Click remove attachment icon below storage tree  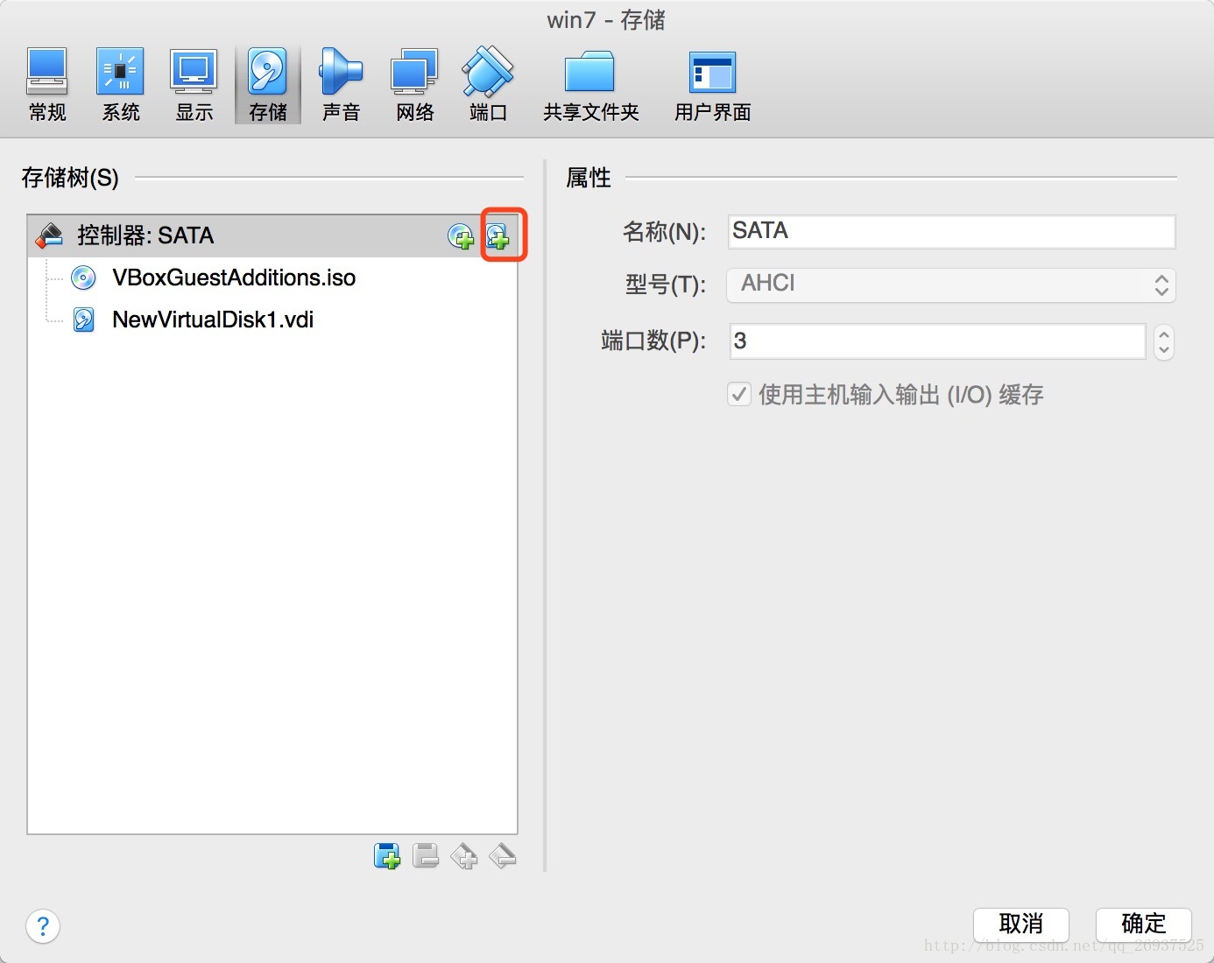(x=503, y=855)
